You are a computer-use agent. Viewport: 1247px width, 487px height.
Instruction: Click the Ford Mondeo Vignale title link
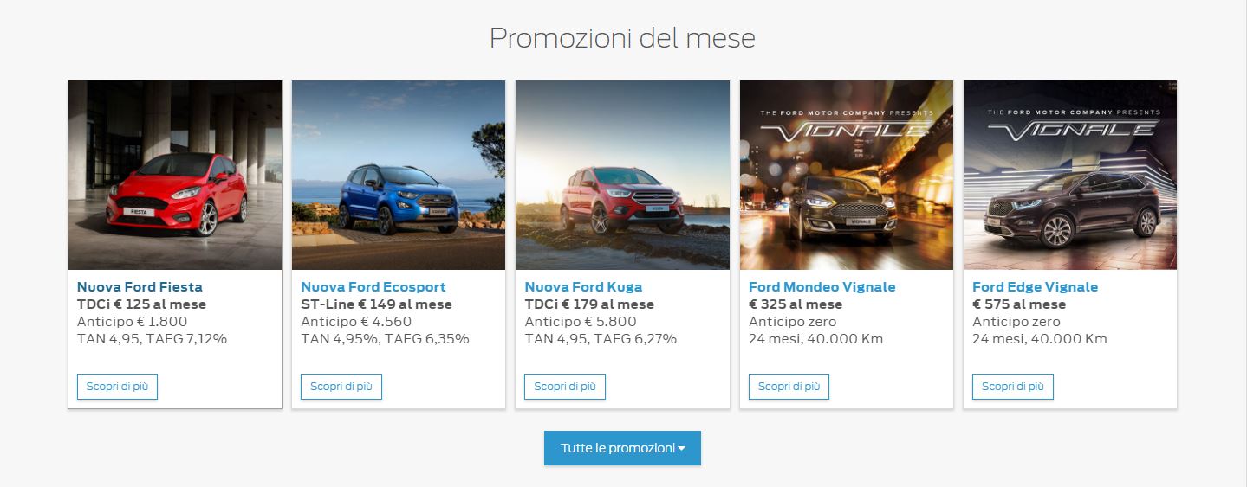point(822,286)
